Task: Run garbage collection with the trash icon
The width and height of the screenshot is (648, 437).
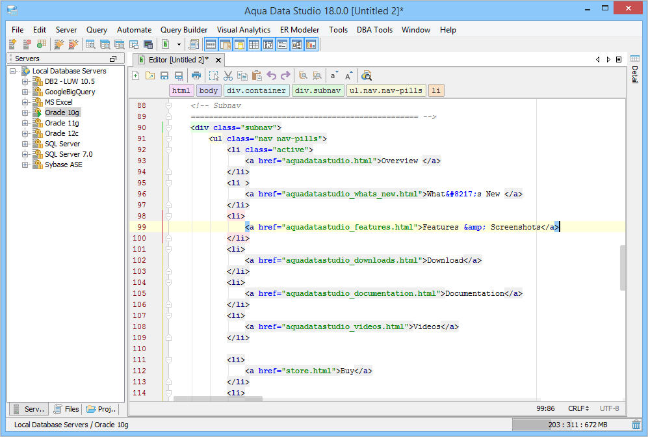Action: (x=636, y=425)
